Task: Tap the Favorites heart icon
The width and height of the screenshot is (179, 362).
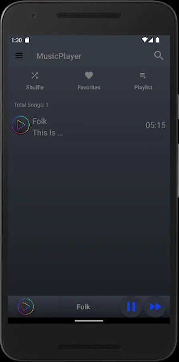Action: pos(89,75)
